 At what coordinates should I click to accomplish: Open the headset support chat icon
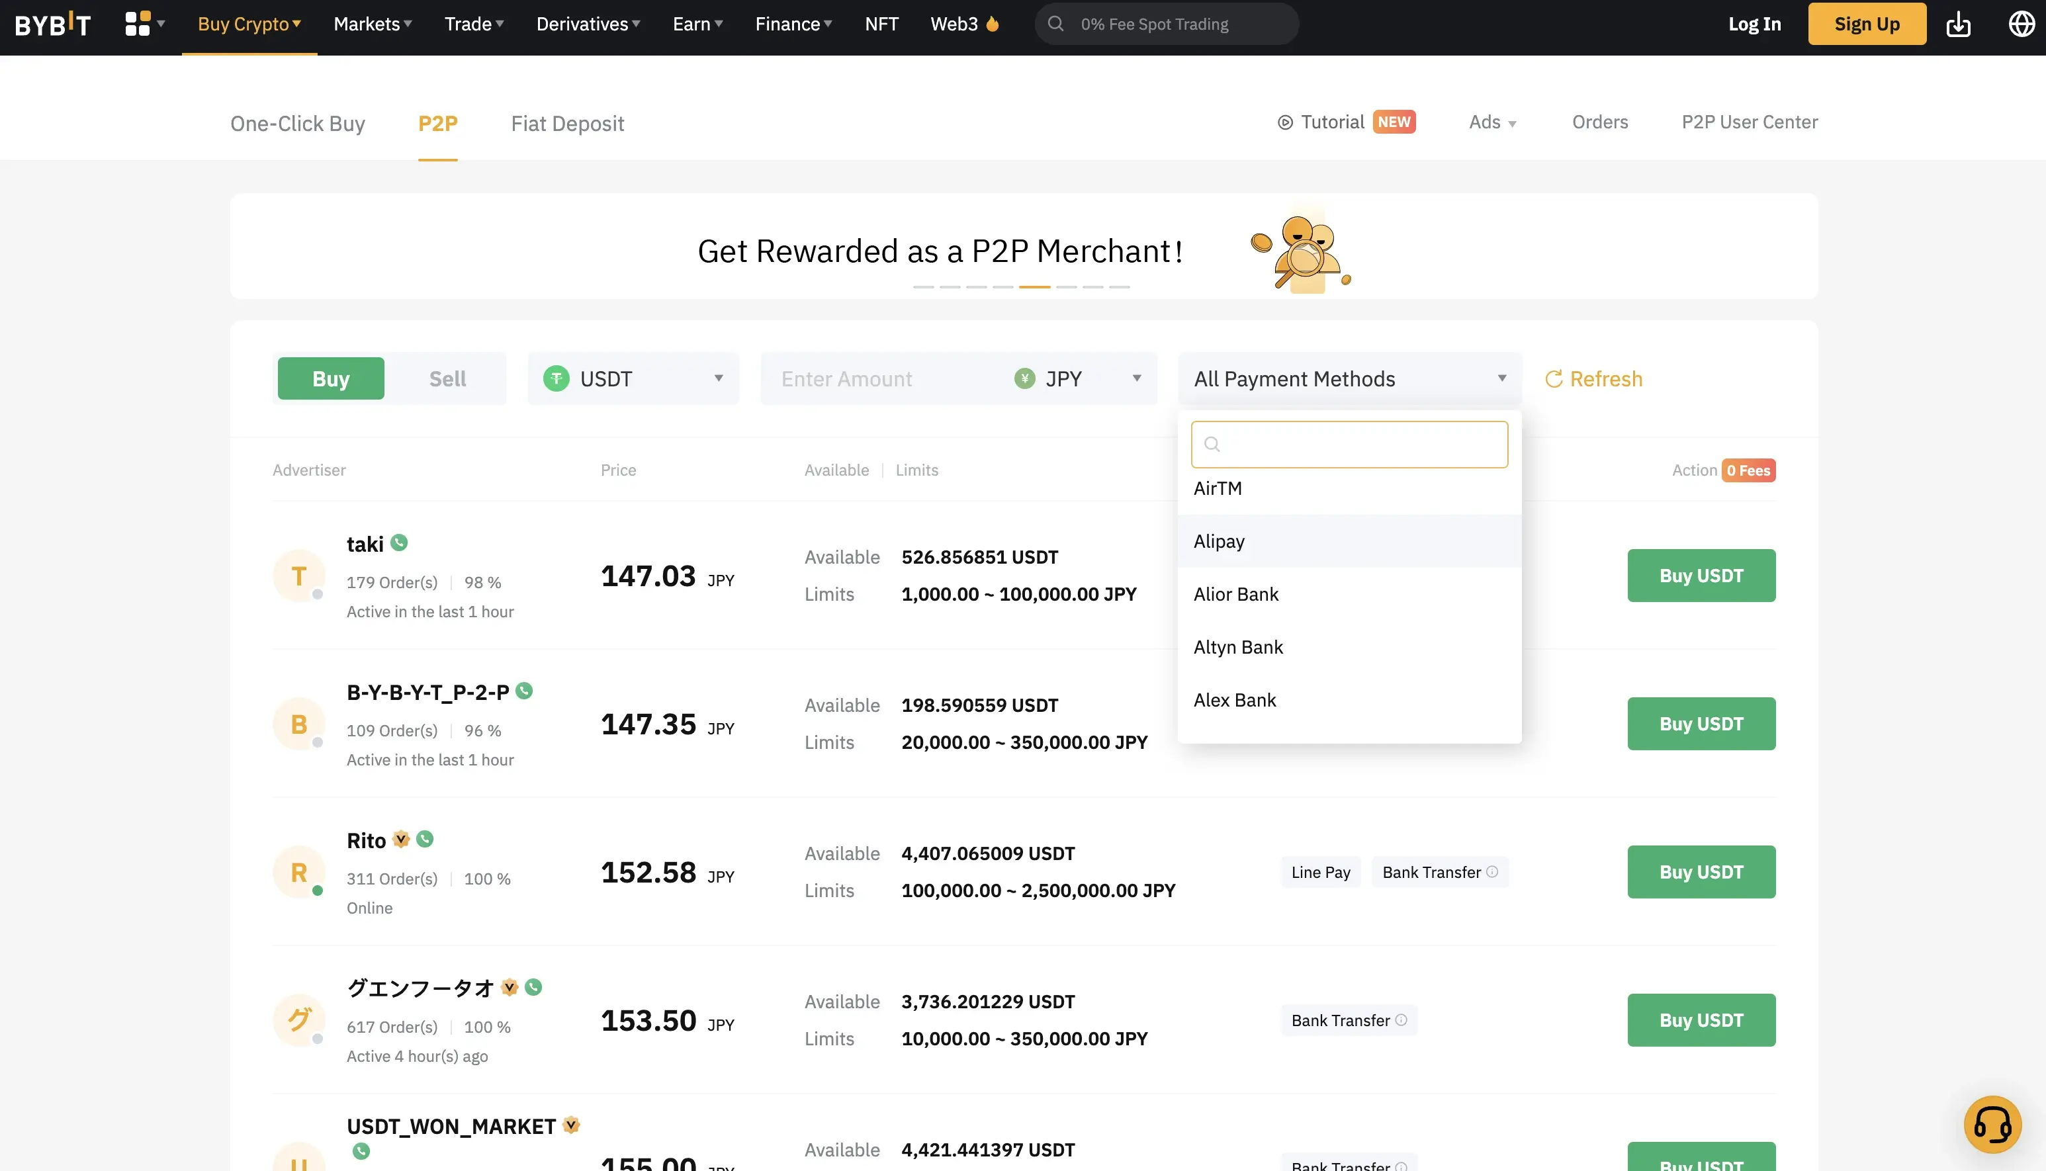(x=1992, y=1124)
